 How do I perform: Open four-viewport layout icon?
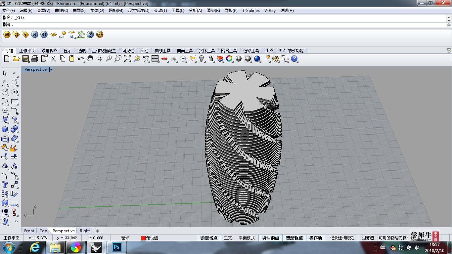(x=155, y=59)
